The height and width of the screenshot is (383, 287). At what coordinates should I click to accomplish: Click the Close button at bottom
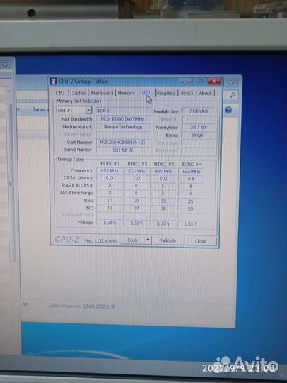click(x=201, y=241)
